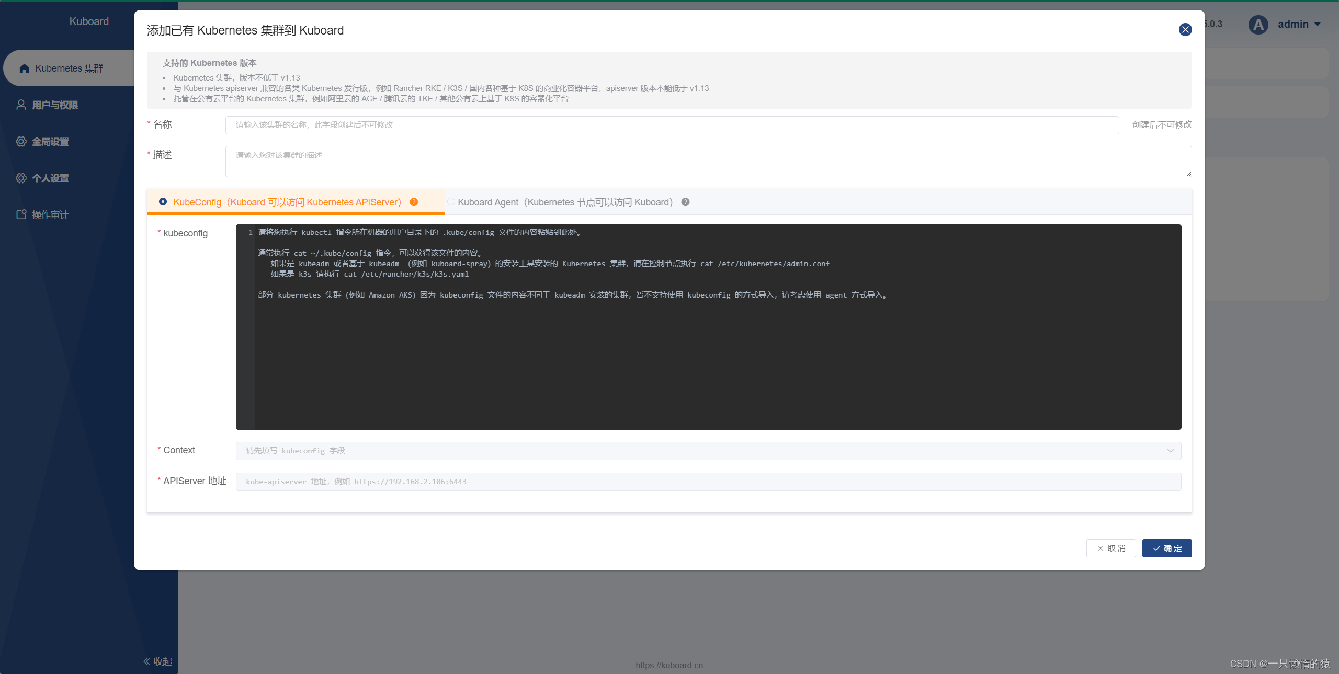
Task: Switch to the Kuboard Agent tab
Action: pyautogui.click(x=565, y=202)
